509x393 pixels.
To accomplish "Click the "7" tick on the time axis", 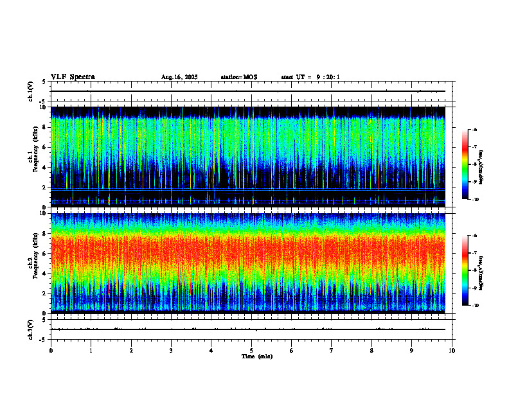I will (x=332, y=351).
